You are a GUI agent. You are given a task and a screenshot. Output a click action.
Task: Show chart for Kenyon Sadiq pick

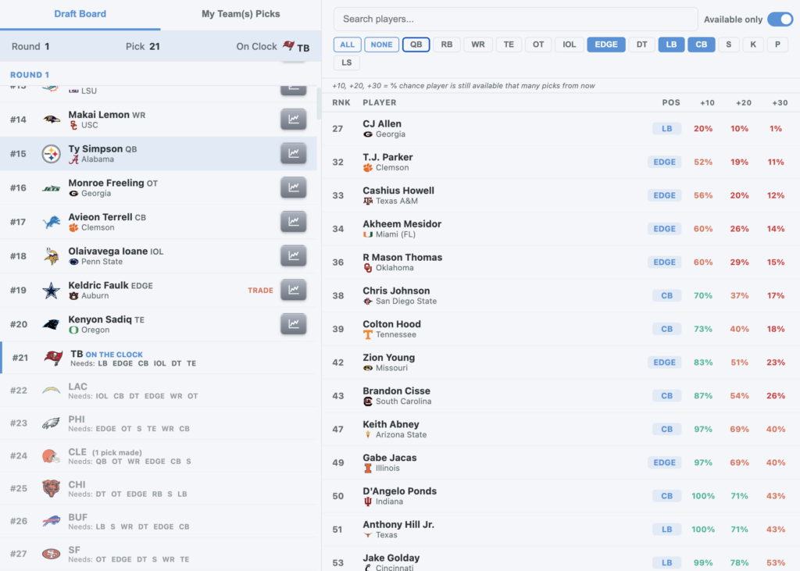pos(293,324)
